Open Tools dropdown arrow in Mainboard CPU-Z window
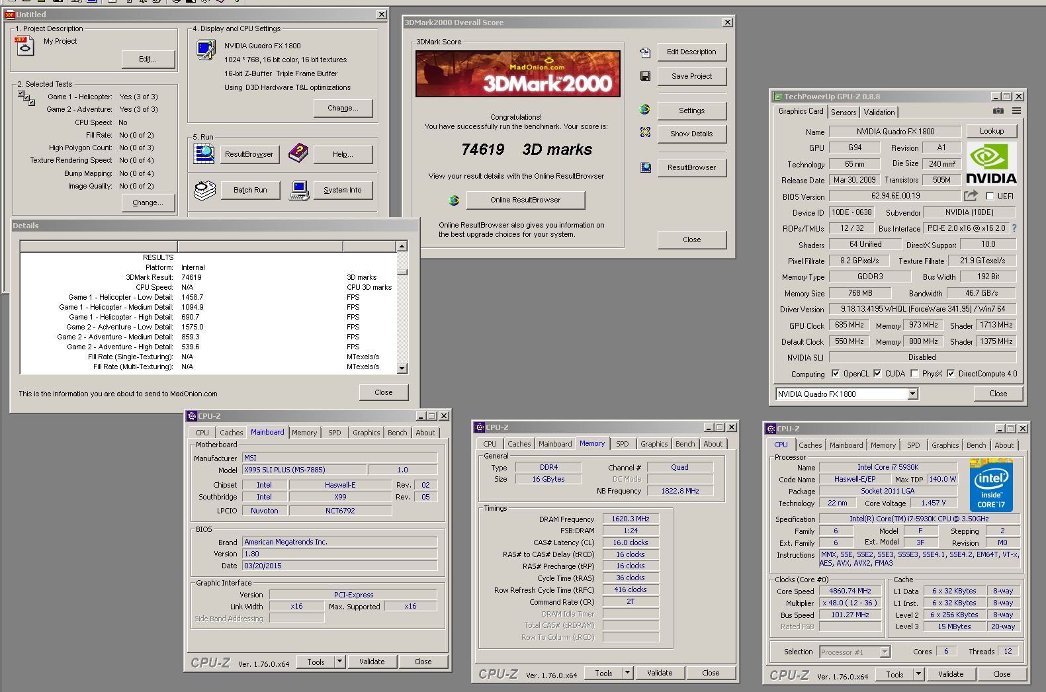1046x692 pixels. point(339,661)
